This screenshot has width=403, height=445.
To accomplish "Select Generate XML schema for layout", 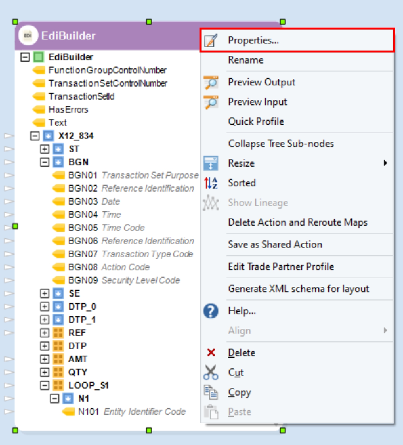I will click(298, 289).
